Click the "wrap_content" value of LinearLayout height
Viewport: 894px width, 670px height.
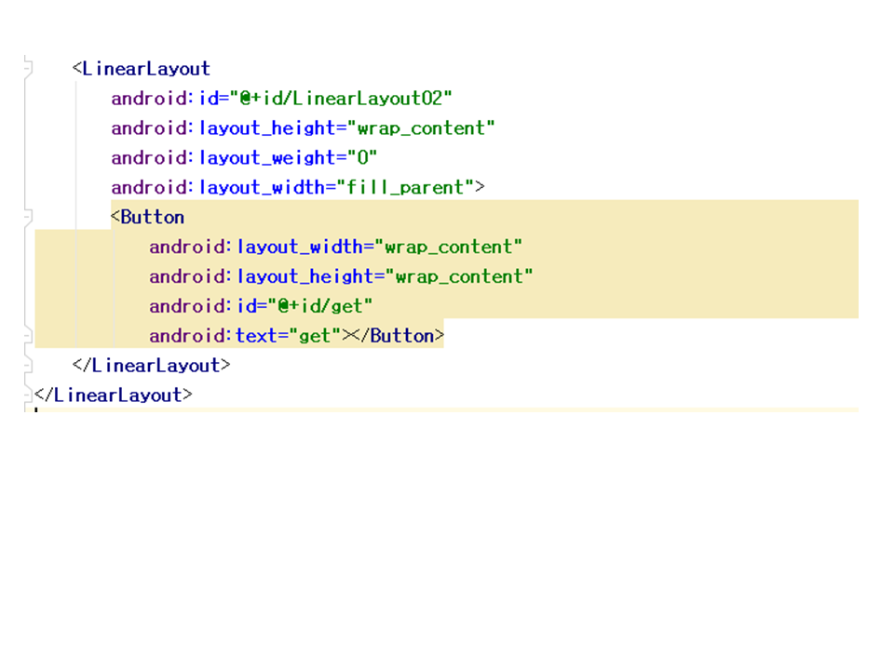click(x=421, y=128)
